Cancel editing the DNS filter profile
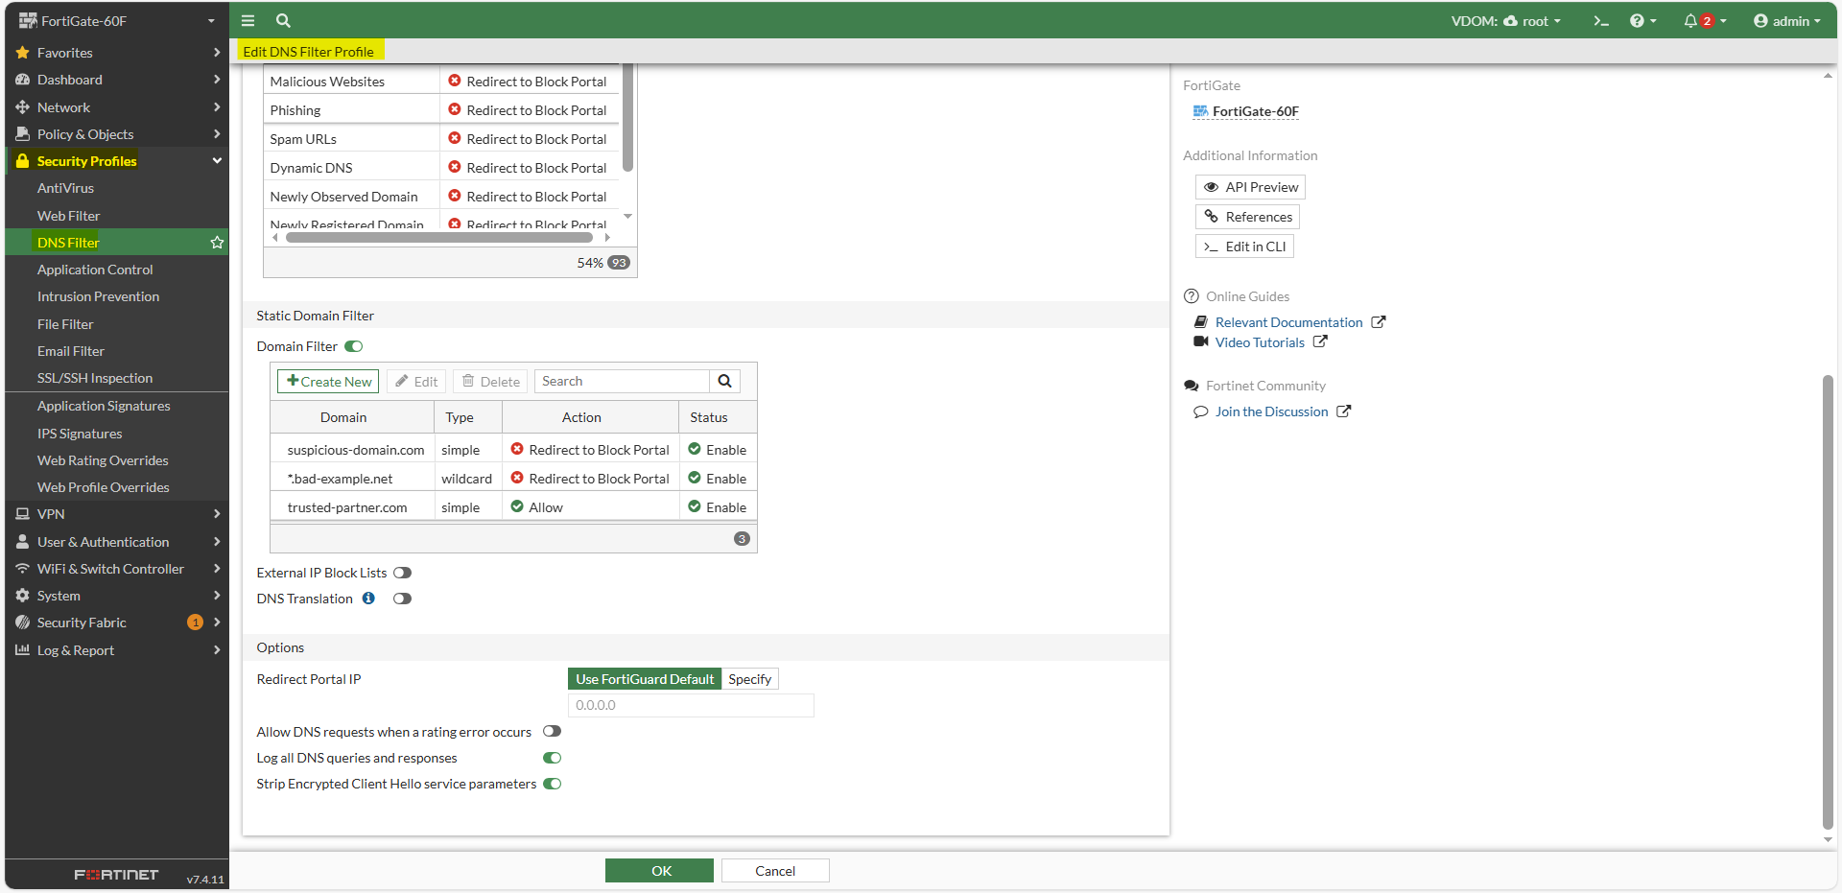 point(775,870)
